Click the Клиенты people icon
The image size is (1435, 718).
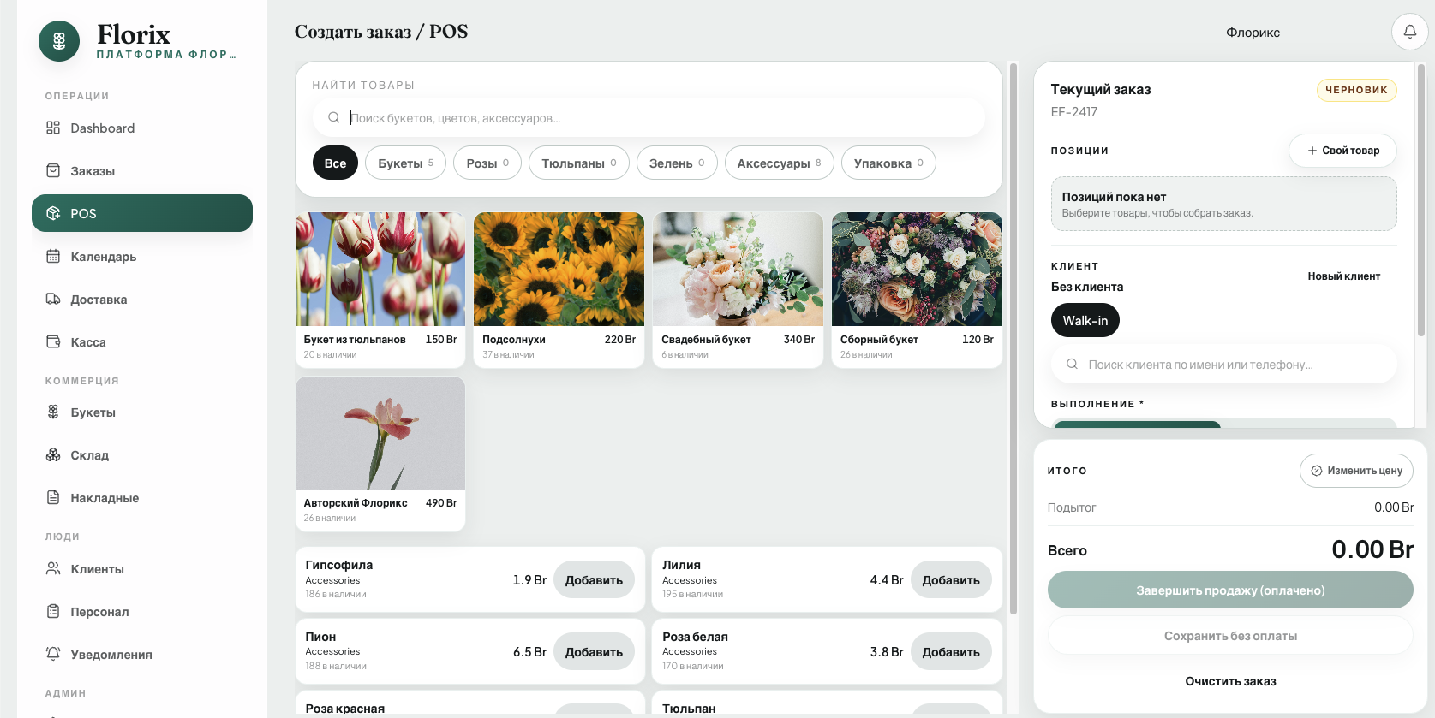point(53,568)
